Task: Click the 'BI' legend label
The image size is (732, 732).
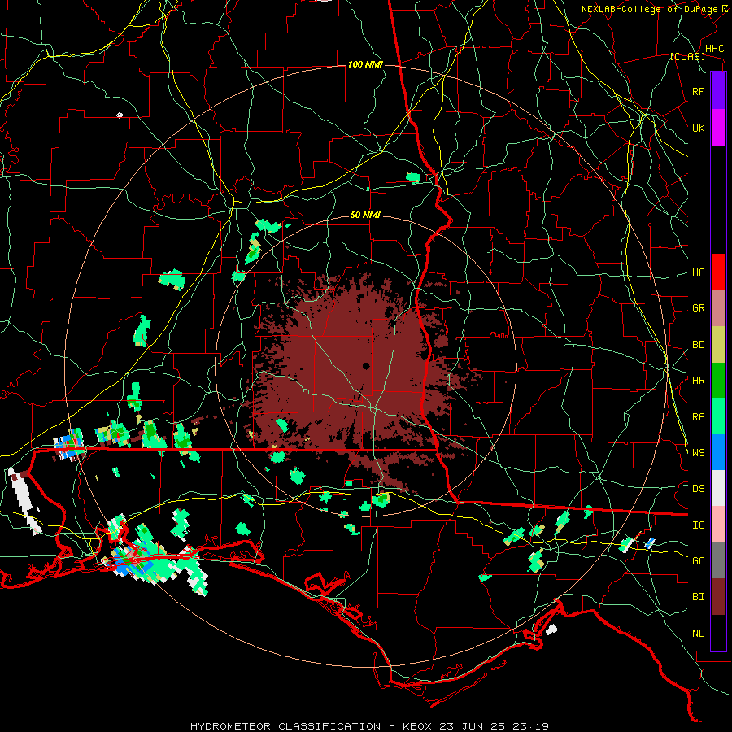Action: coord(698,597)
